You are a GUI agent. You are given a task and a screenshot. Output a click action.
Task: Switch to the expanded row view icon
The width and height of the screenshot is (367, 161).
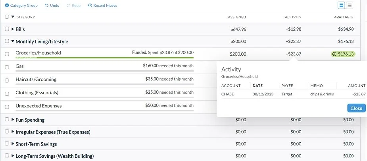coord(341,5)
